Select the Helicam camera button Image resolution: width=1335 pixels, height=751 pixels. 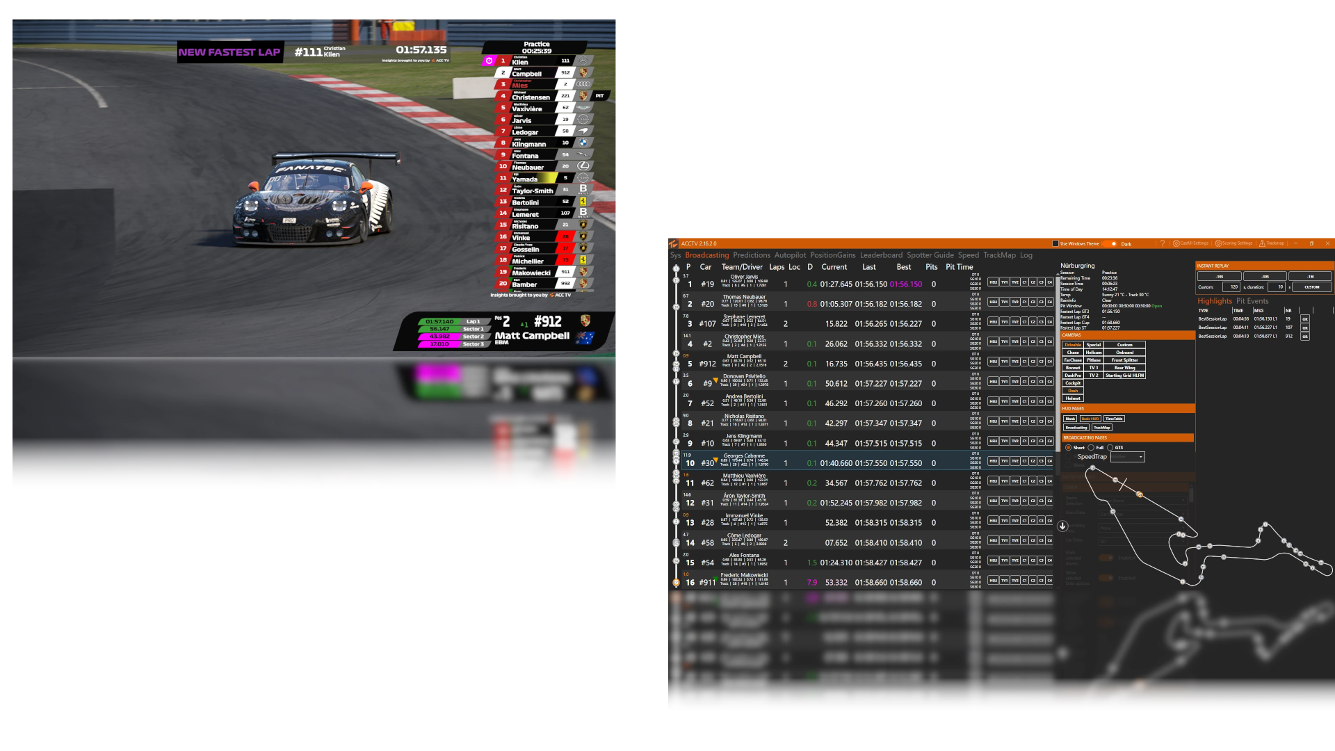(x=1094, y=353)
